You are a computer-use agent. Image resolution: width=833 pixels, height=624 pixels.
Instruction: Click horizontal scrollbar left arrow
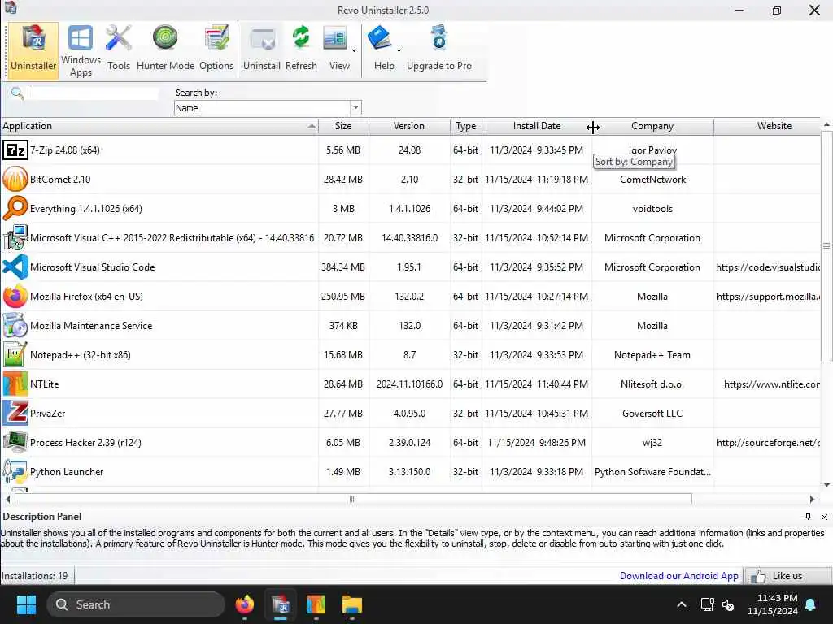click(8, 500)
